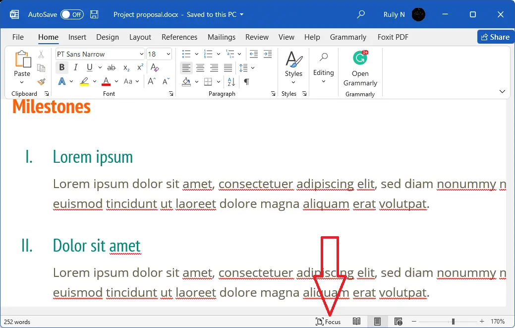Switch to Read Mode in the status bar
The width and height of the screenshot is (515, 328).
pyautogui.click(x=356, y=322)
